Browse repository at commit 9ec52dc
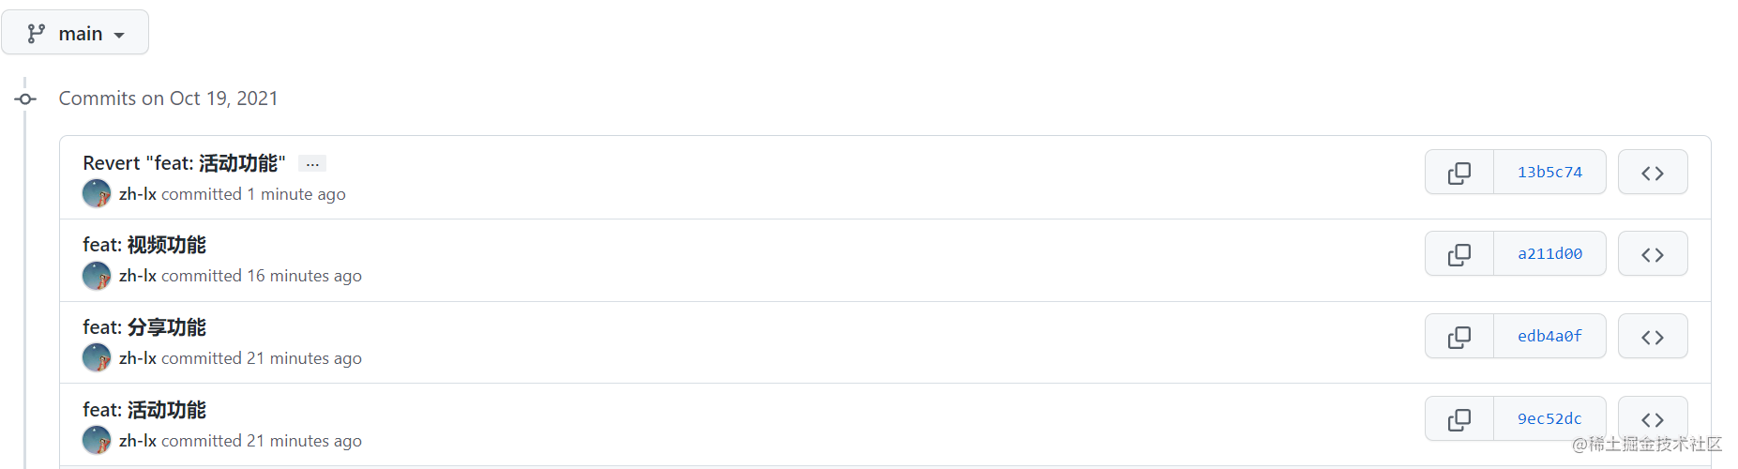Screen dimensions: 1738x469 (1653, 419)
